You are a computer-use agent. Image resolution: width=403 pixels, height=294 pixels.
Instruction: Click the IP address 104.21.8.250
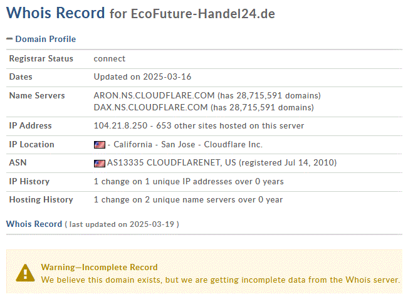click(120, 125)
